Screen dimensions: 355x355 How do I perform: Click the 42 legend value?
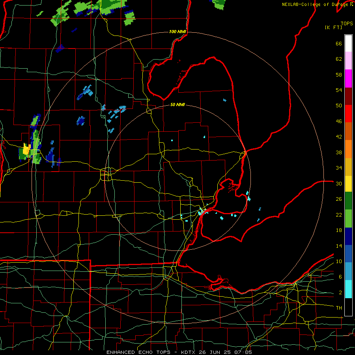click(339, 136)
